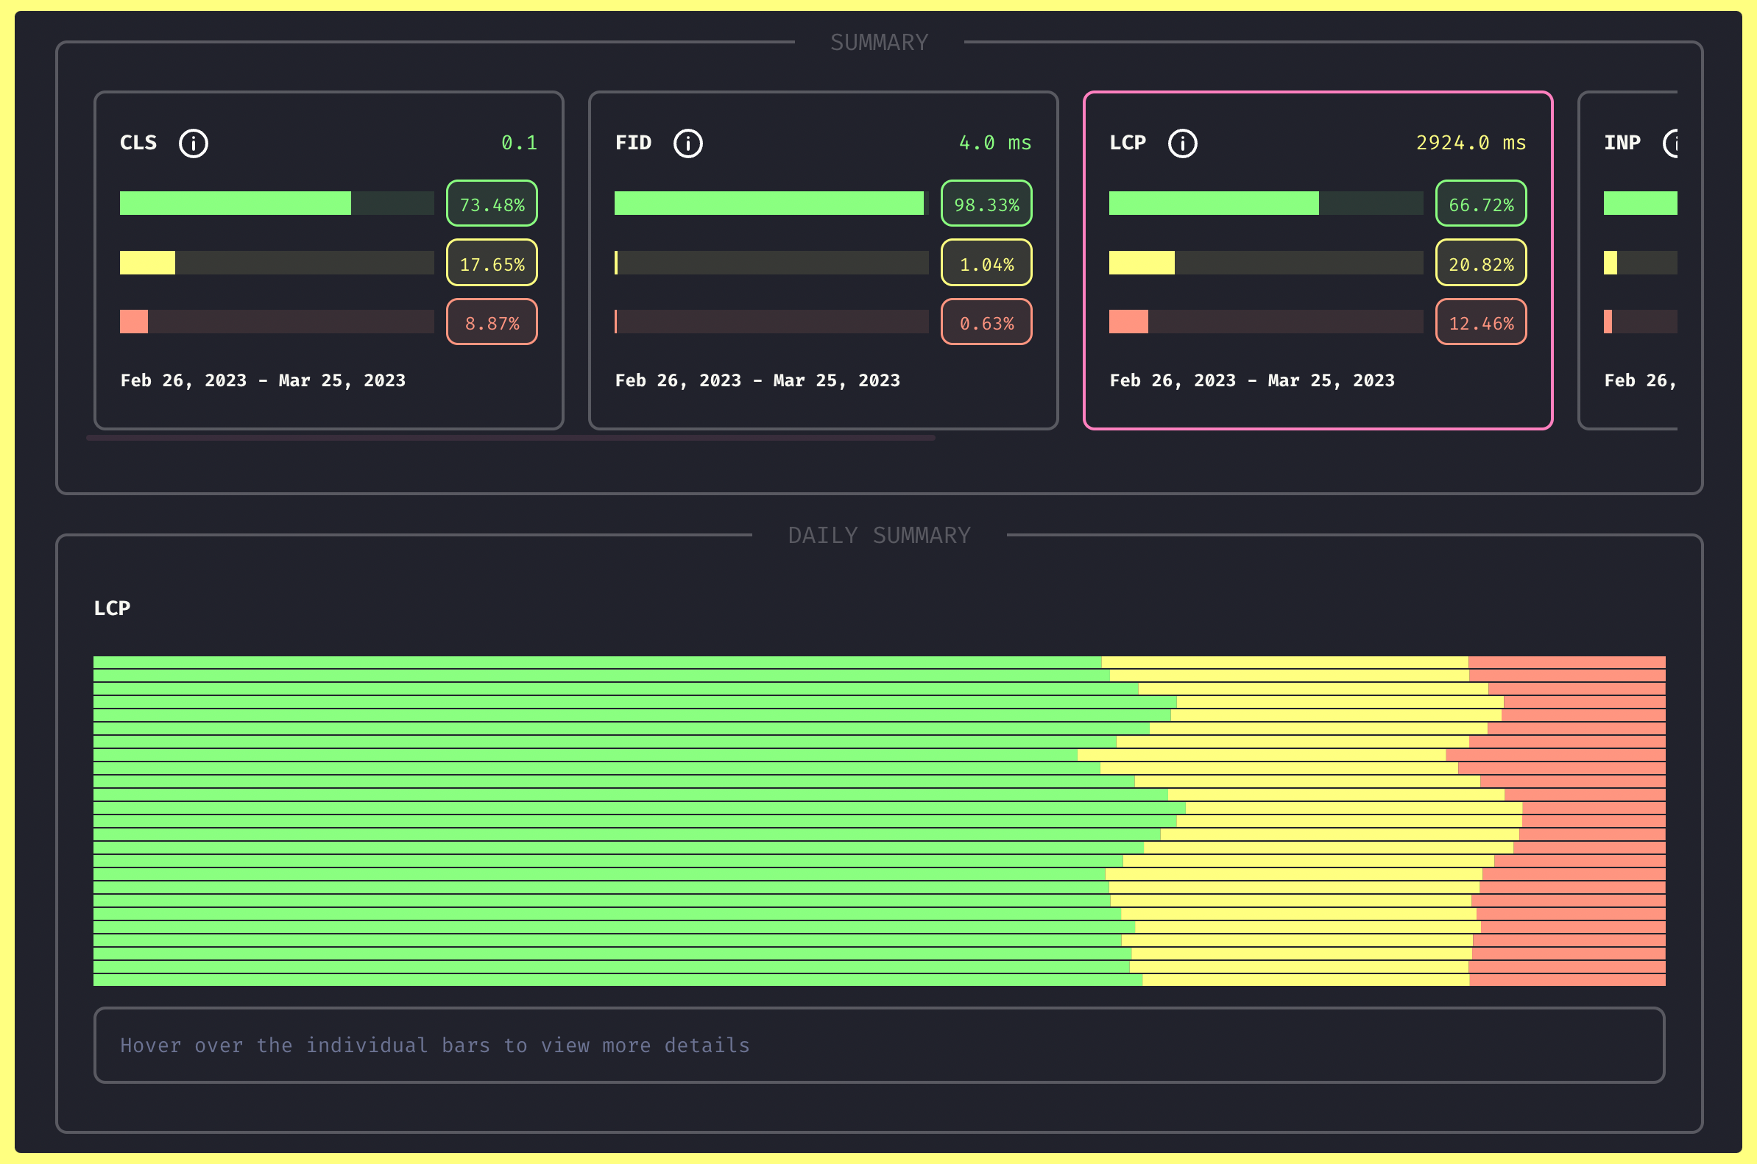This screenshot has width=1757, height=1164.
Task: Click the 20.82% LCP badge
Action: coord(1481,263)
